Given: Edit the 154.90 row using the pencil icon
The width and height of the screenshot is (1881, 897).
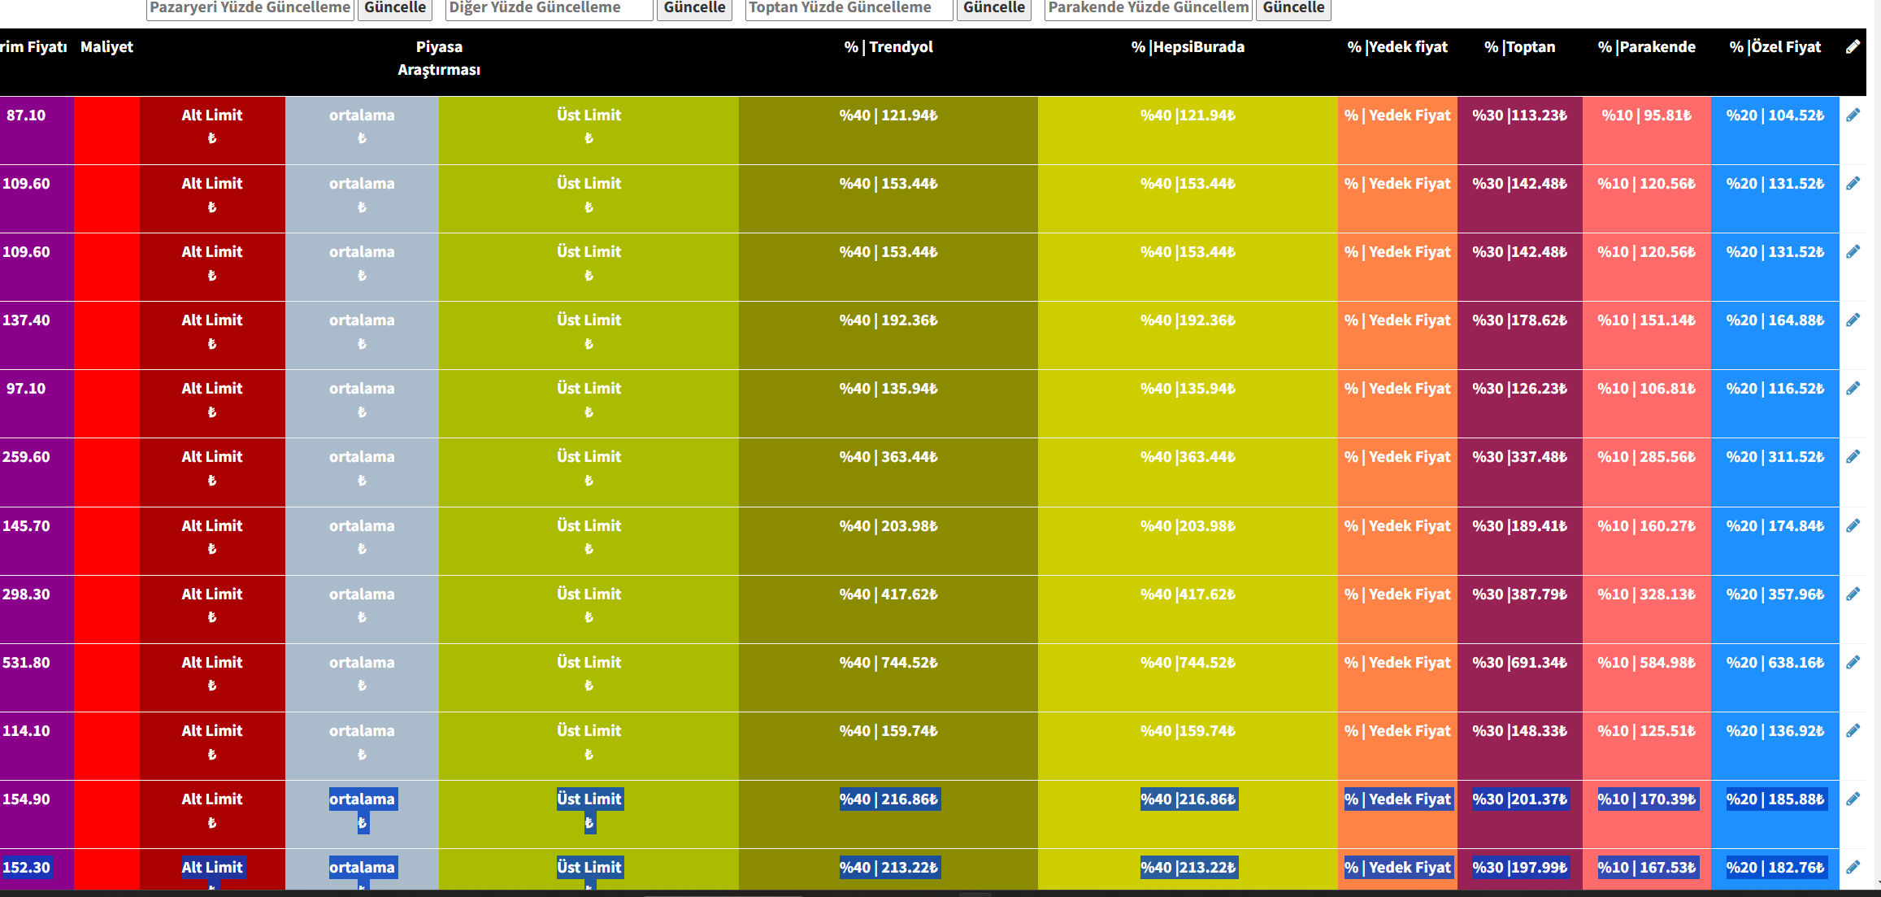Looking at the screenshot, I should tap(1853, 799).
